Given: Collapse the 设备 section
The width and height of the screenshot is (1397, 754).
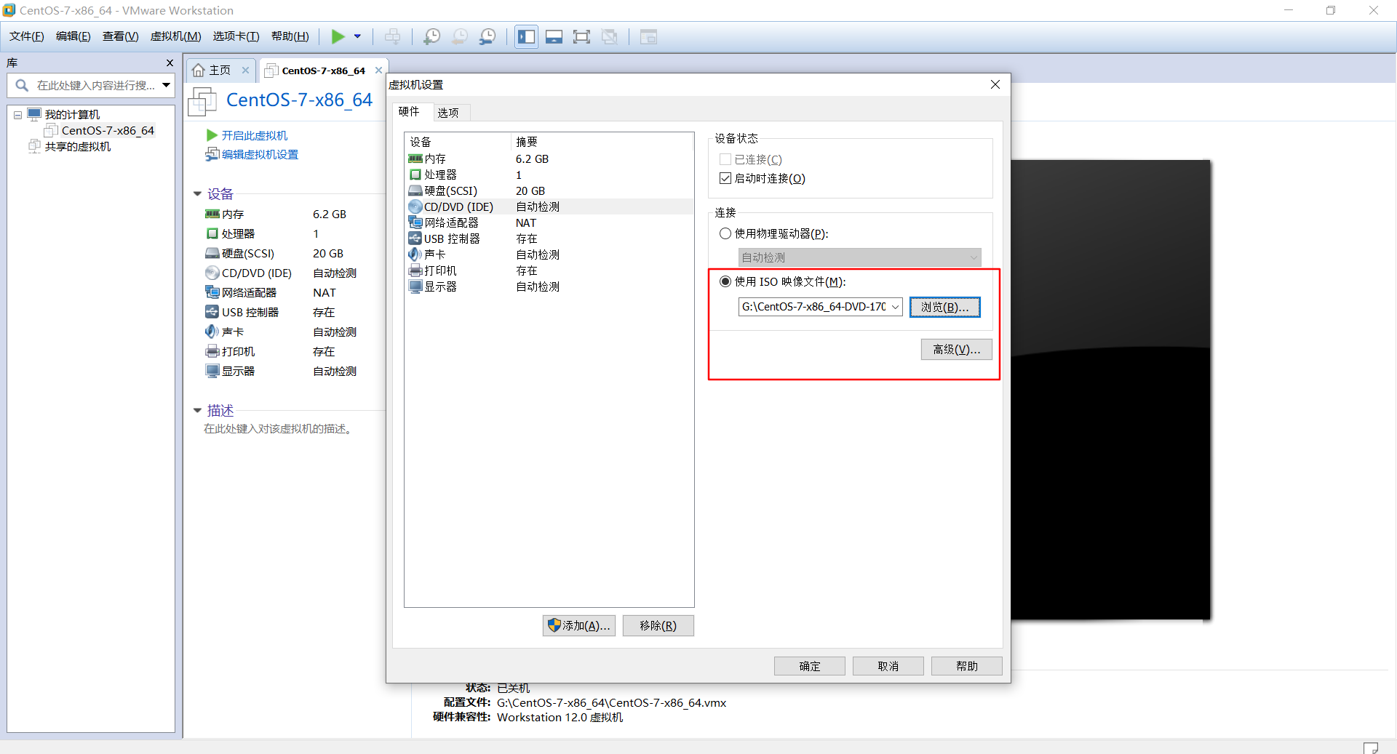Looking at the screenshot, I should click(197, 193).
